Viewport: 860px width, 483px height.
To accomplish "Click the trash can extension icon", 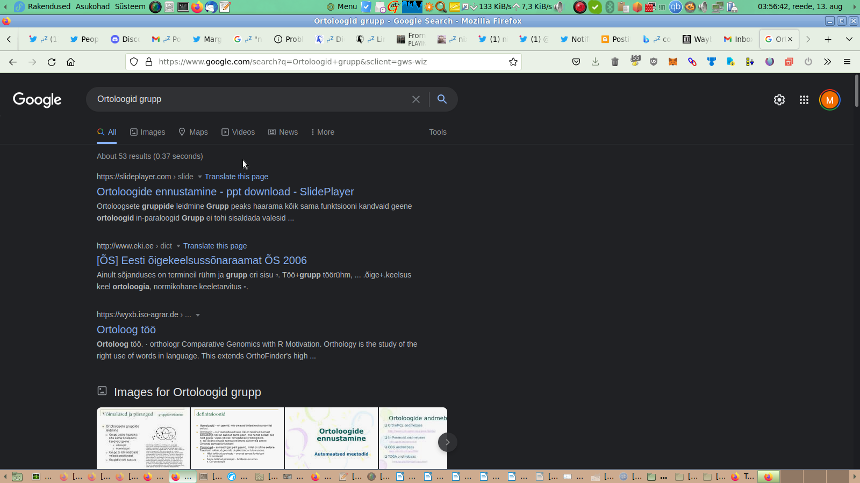I will [615, 62].
